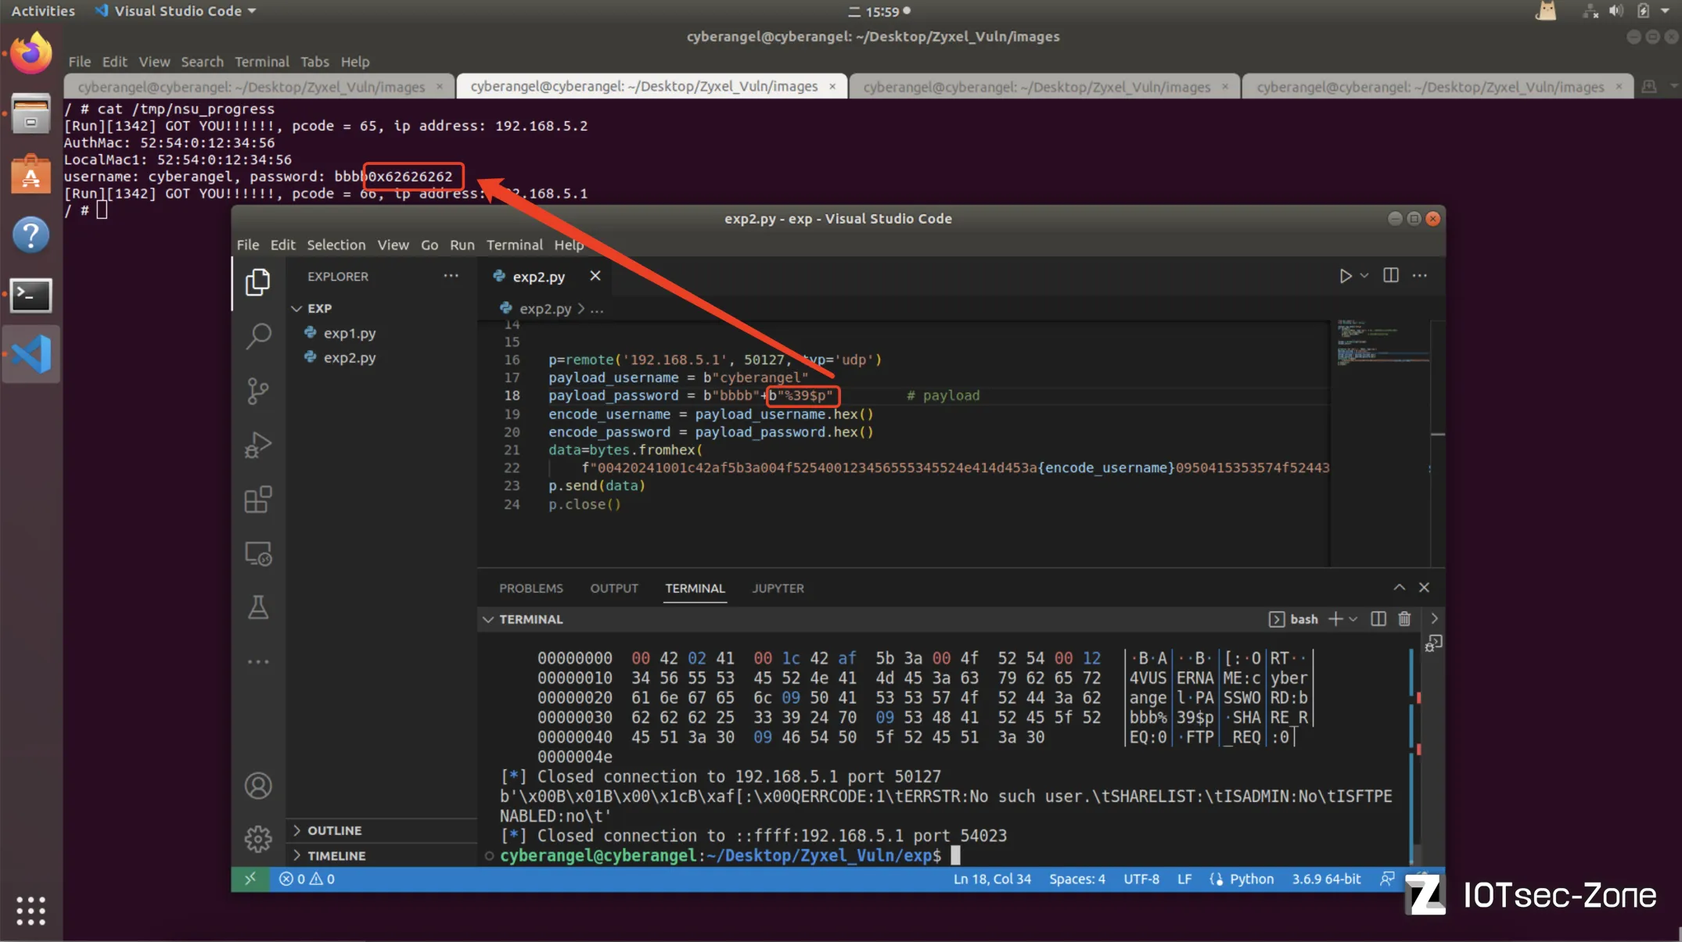Launch Firefox from the Ubuntu dock
The height and width of the screenshot is (942, 1682).
point(31,54)
